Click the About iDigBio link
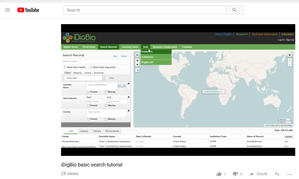The height and width of the screenshot is (179, 299). tap(224, 34)
